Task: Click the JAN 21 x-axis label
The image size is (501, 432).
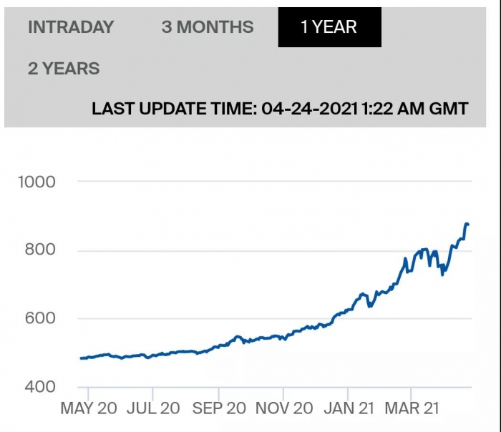Action: click(349, 408)
